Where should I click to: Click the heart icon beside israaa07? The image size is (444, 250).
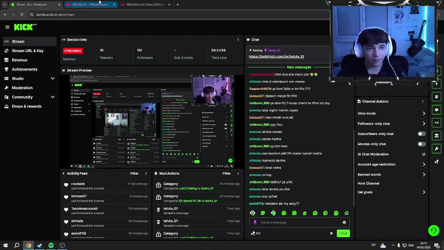66,197
